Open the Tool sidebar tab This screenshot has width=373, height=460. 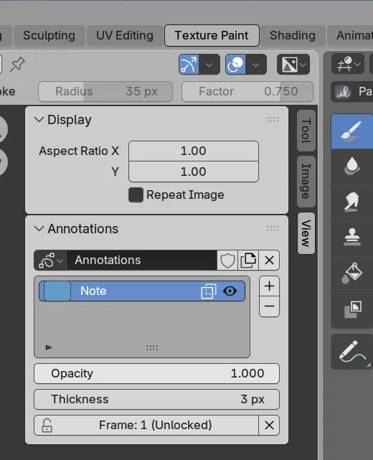306,131
